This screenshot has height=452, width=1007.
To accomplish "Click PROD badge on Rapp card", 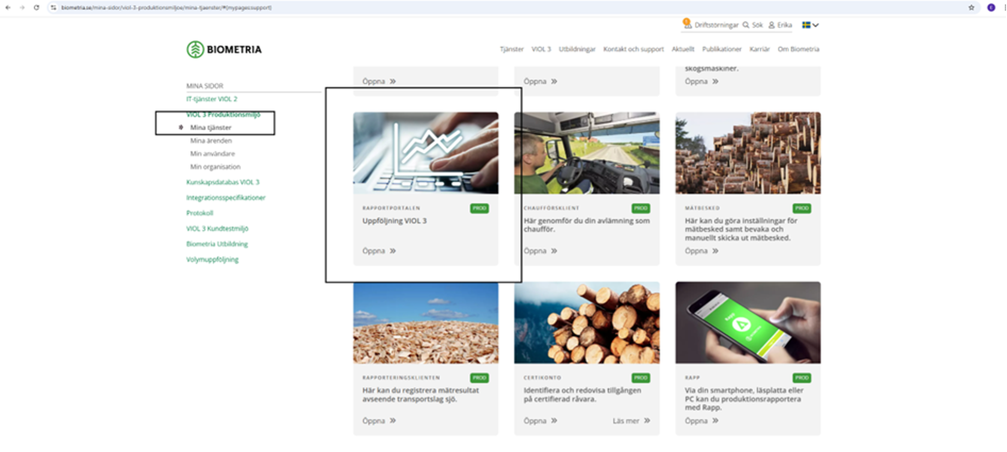I will pyautogui.click(x=802, y=378).
